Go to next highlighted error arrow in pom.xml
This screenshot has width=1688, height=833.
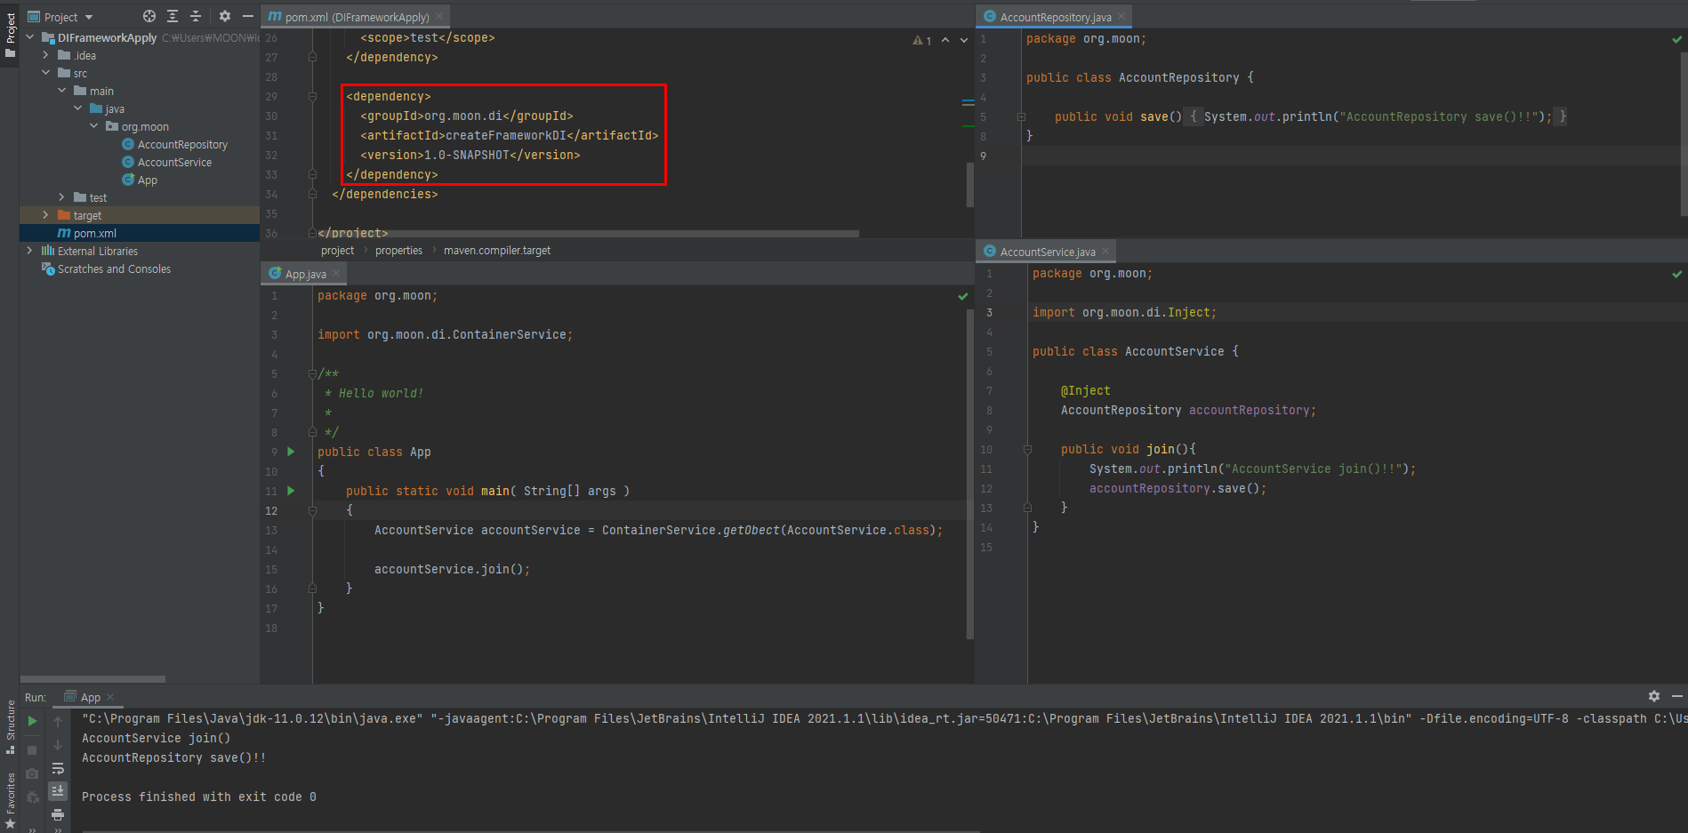coord(964,40)
